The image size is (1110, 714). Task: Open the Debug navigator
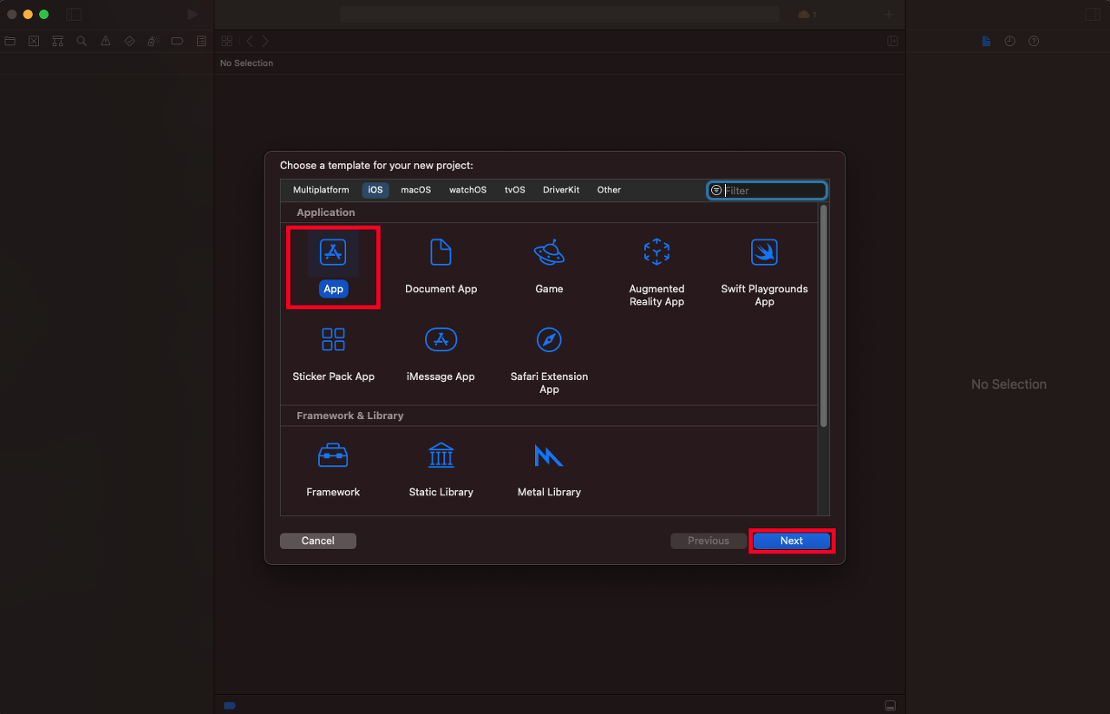(153, 41)
